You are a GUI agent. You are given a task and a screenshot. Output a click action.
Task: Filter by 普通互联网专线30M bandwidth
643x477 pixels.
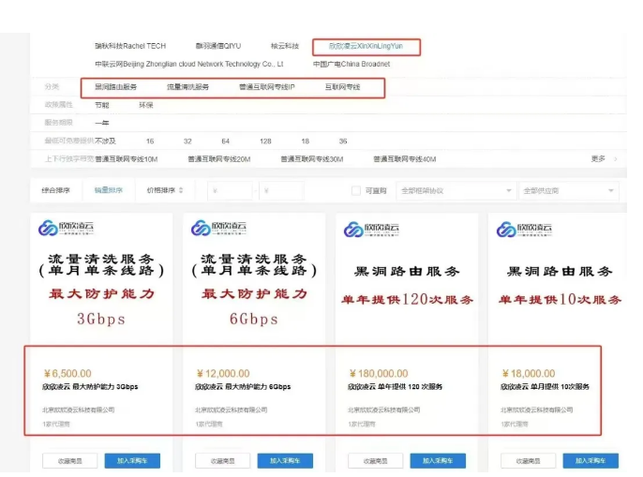coord(312,159)
